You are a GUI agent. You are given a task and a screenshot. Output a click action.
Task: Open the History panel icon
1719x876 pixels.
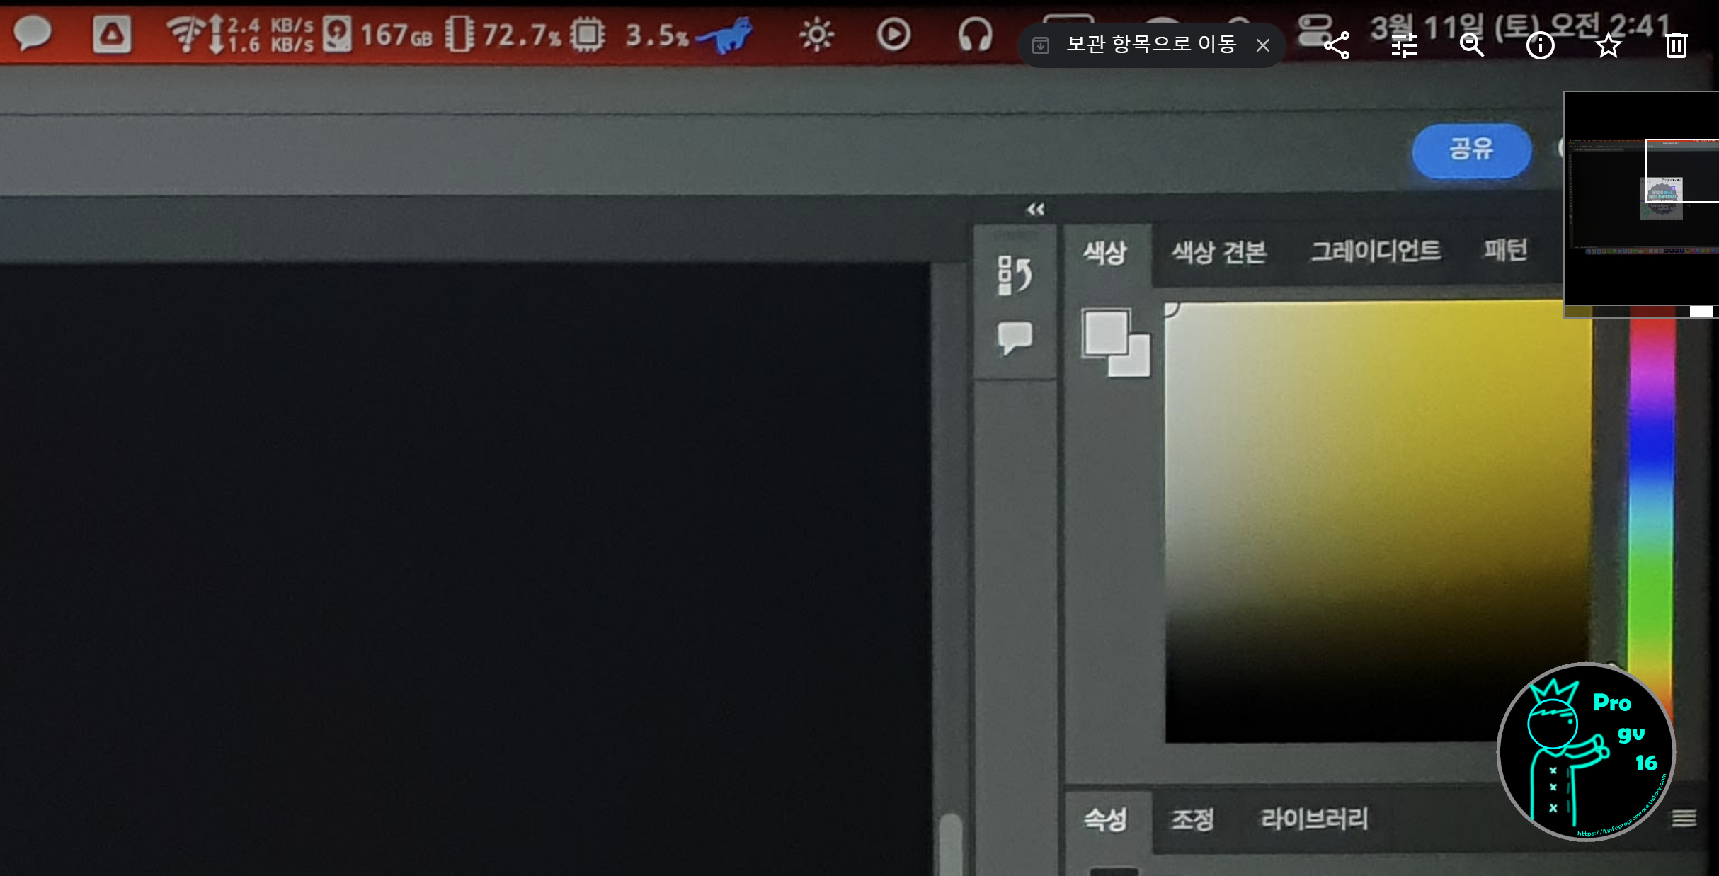[1014, 275]
